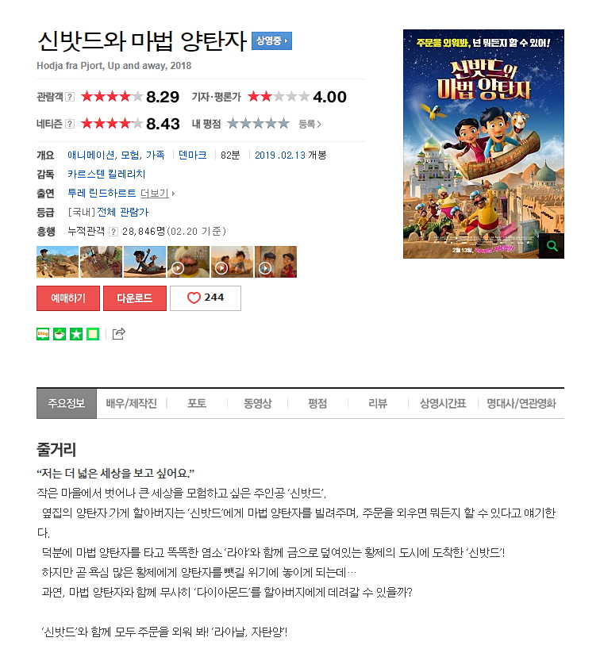This screenshot has width=600, height=653.
Task: Open the external share arrow icon
Action: [119, 333]
